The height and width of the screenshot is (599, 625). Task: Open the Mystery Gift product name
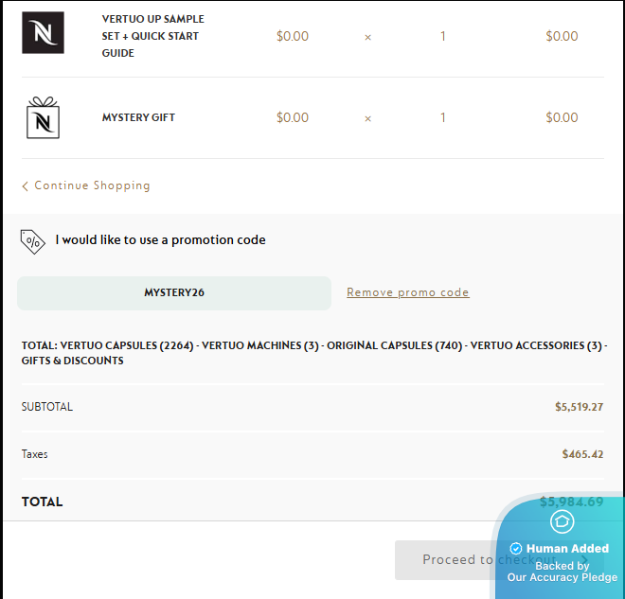point(138,118)
